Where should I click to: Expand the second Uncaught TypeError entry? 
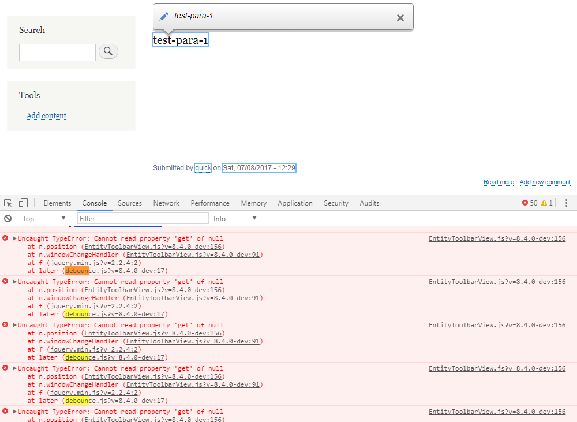[15, 282]
